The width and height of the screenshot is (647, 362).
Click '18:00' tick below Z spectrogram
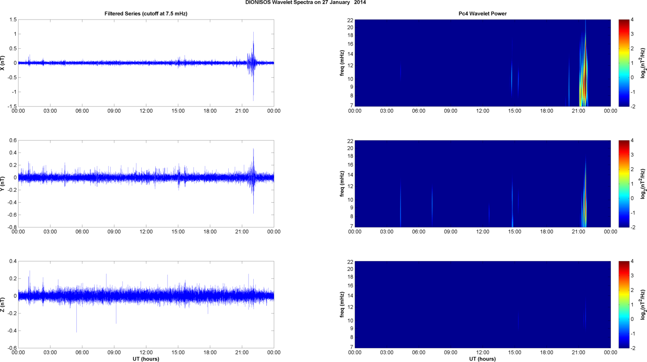(546, 353)
